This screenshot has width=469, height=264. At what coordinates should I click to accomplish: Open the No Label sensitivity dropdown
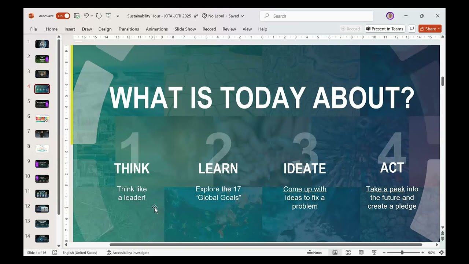223,16
